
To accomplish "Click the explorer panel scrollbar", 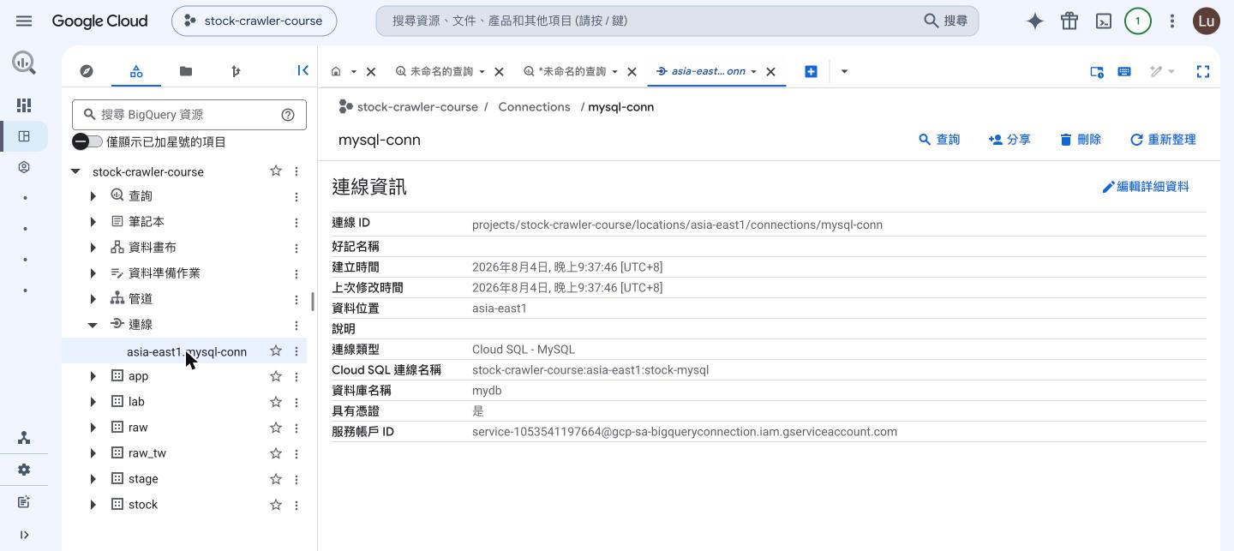I will click(x=313, y=302).
